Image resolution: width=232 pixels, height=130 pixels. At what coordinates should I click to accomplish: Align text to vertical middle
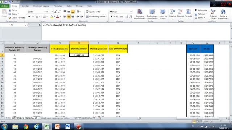pyautogui.click(x=69, y=12)
